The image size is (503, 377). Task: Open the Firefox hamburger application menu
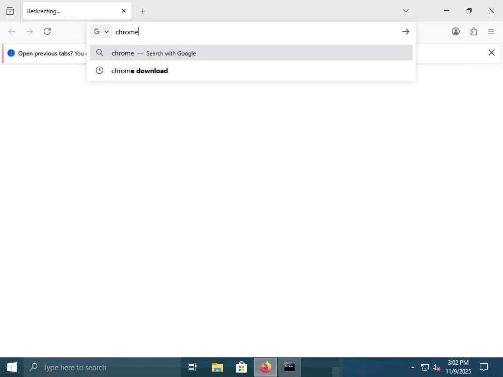click(491, 31)
